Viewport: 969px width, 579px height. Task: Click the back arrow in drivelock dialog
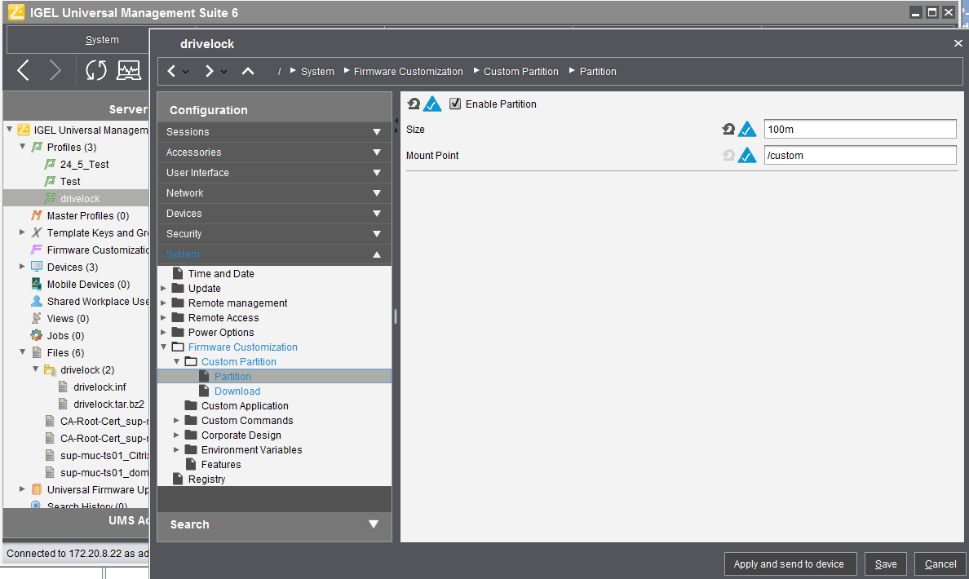(x=171, y=72)
